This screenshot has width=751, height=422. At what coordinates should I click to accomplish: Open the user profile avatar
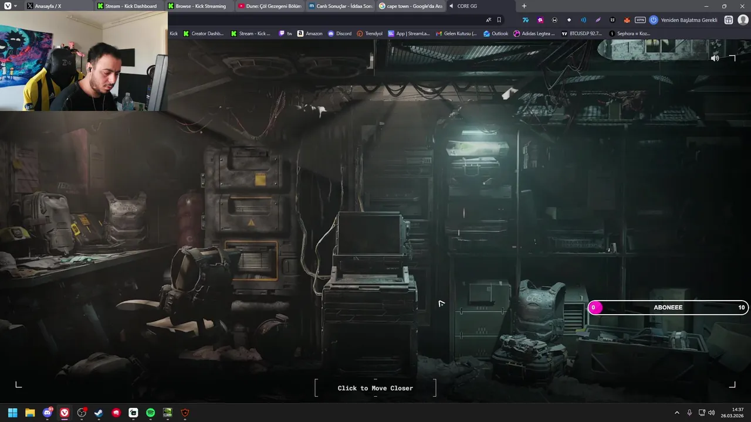tap(743, 20)
